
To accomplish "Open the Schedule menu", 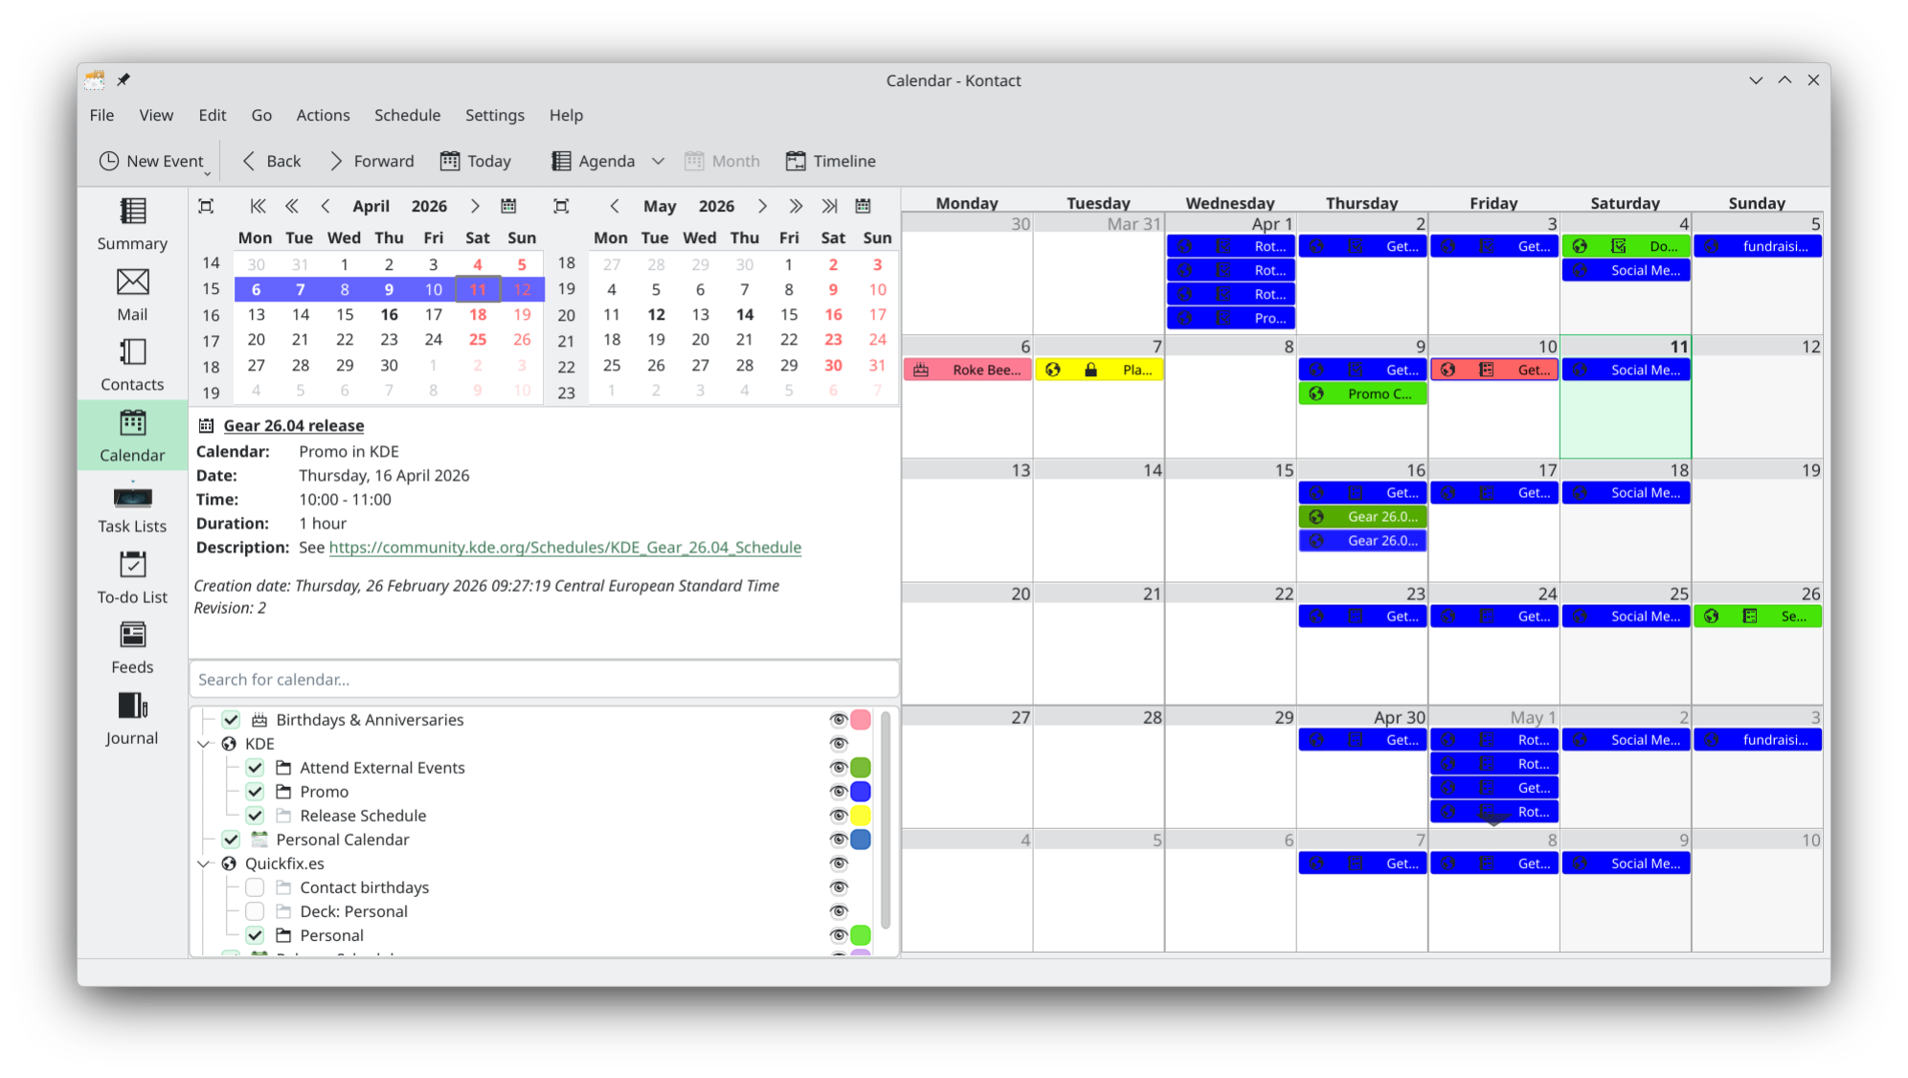I will (407, 115).
